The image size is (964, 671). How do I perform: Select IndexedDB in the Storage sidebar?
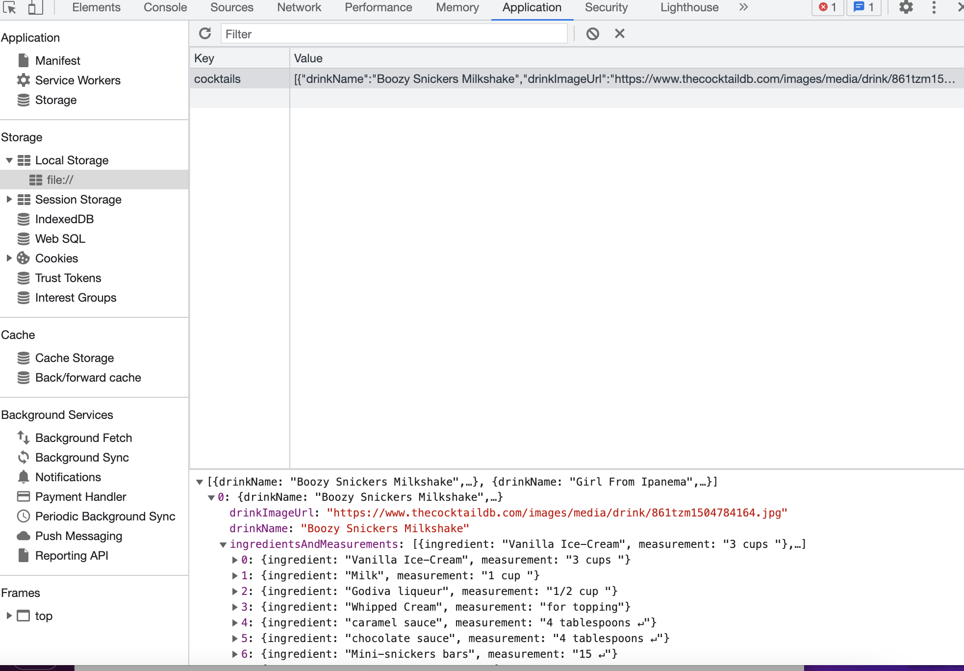coord(64,219)
